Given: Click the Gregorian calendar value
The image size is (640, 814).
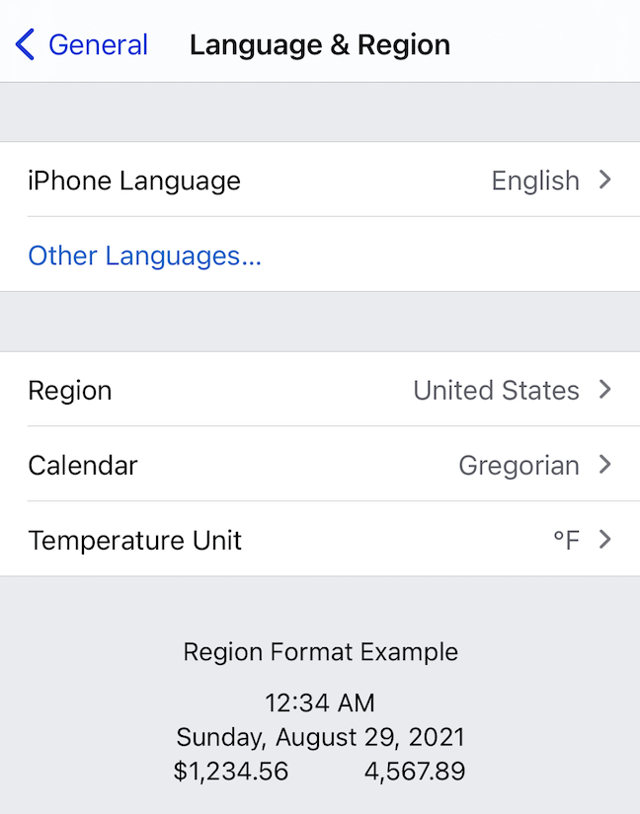Looking at the screenshot, I should (x=519, y=465).
